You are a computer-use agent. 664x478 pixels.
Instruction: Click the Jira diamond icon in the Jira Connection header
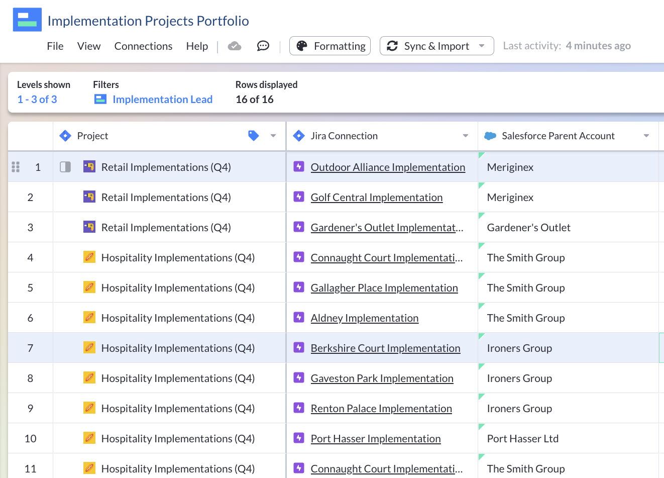(x=299, y=136)
